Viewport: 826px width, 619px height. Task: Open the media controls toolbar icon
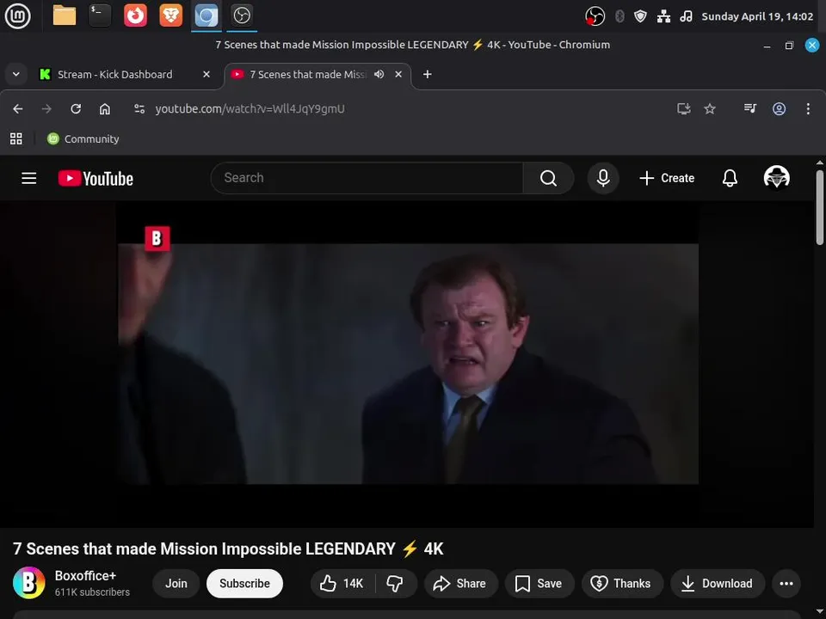click(x=750, y=108)
